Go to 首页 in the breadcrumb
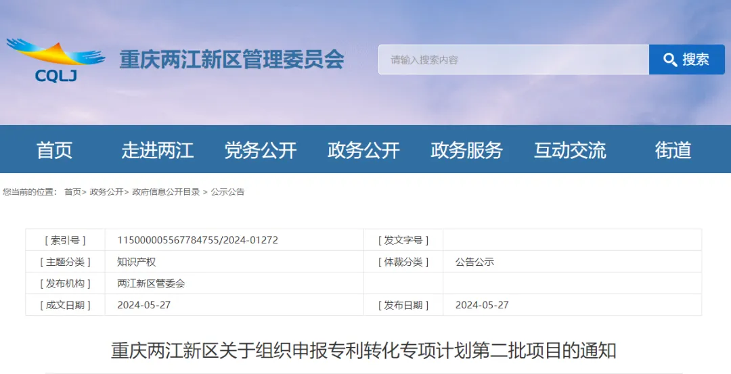This screenshot has height=374, width=731. (72, 192)
